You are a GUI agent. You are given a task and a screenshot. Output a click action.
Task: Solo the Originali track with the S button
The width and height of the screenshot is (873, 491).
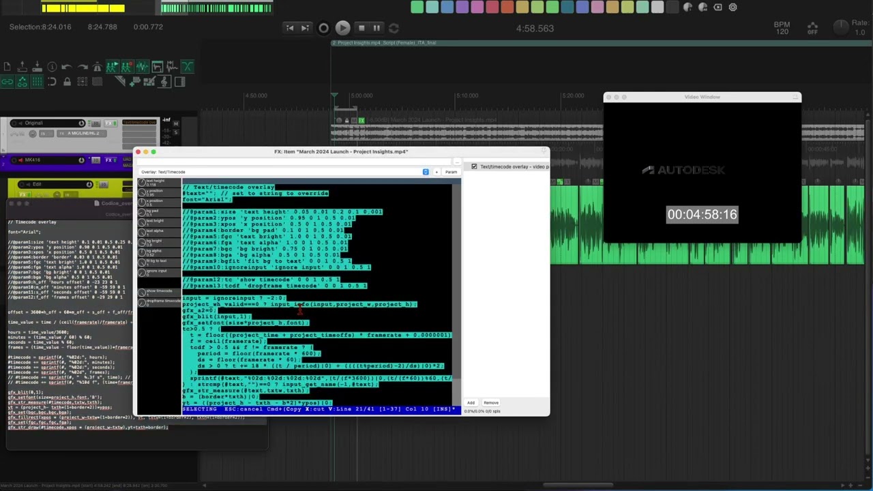176,133
